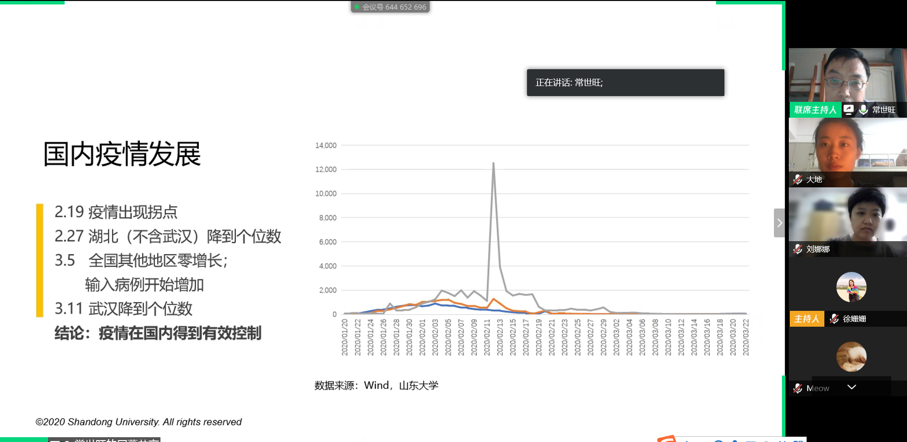Click 徐姗姗's round profile avatar
907x442 pixels.
point(851,287)
